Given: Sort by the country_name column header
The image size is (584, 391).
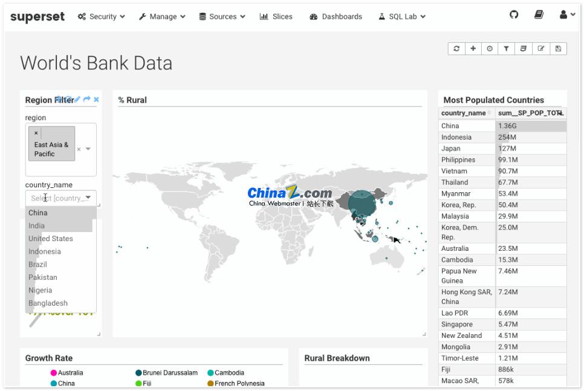Looking at the screenshot, I should pos(464,113).
